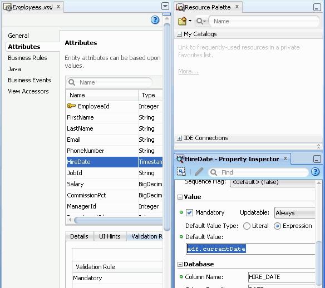Sort attributes by Type column header
Screen dimensions: 325x288
tap(150, 95)
